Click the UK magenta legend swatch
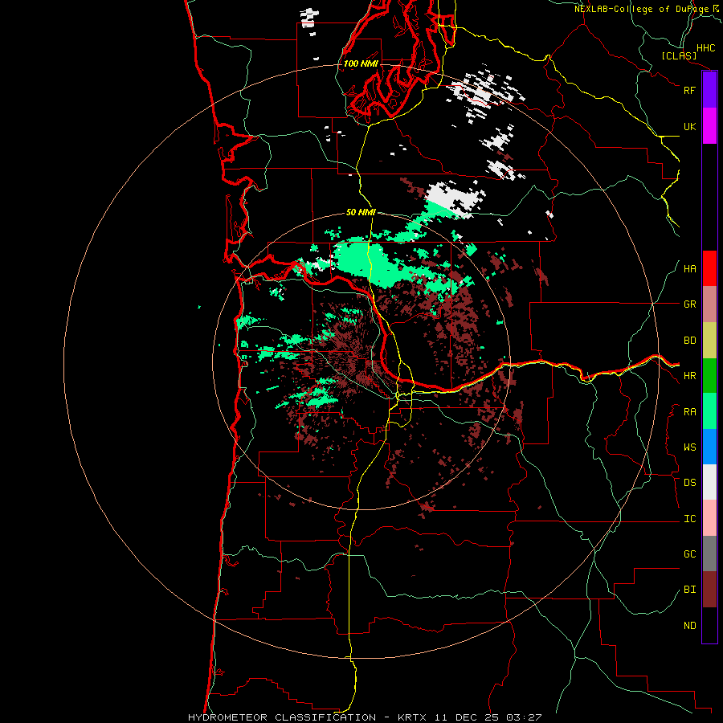723x723 pixels. pos(709,126)
